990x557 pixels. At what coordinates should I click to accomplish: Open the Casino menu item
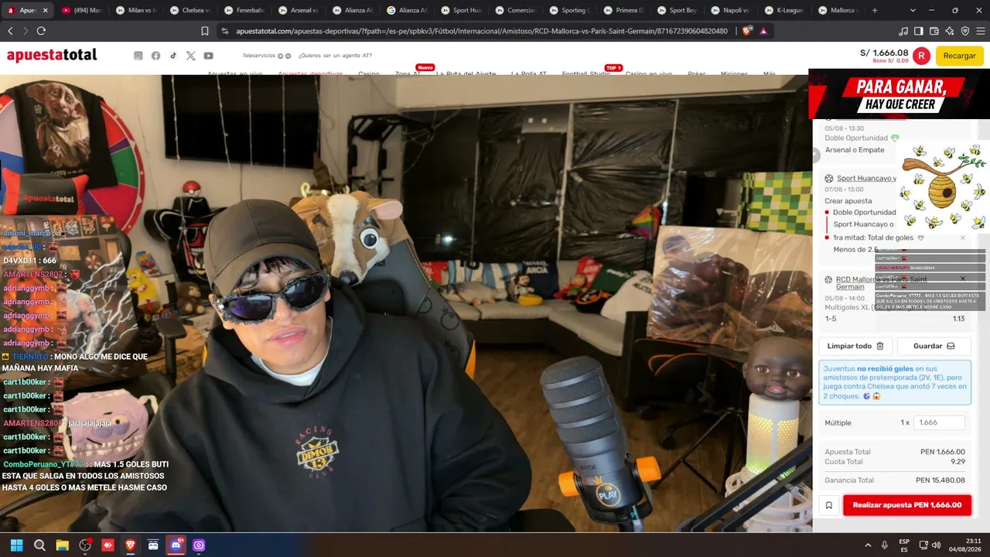pos(369,74)
